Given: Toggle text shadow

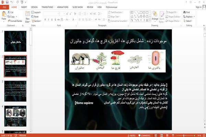Looking at the screenshot, I should (x=55, y=20).
